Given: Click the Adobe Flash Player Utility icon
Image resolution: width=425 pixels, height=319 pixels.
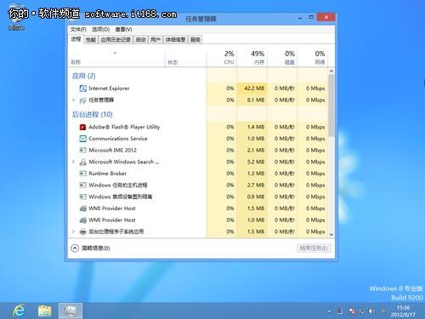Looking at the screenshot, I should tap(82, 127).
